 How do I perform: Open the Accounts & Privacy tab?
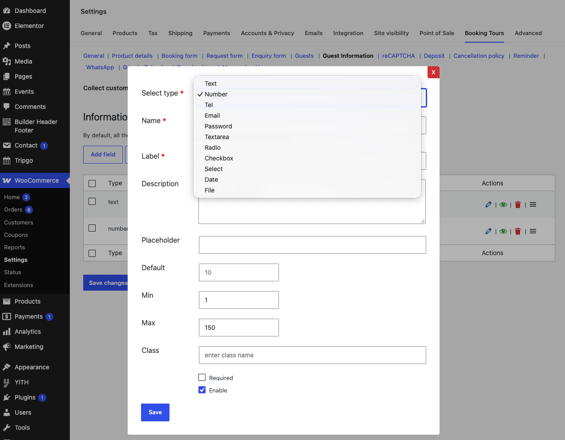tap(267, 33)
